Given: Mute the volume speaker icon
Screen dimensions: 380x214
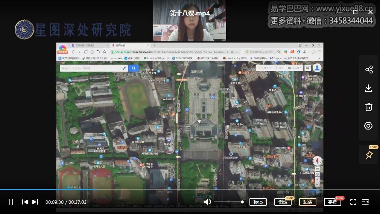Looking at the screenshot, I should [x=207, y=202].
